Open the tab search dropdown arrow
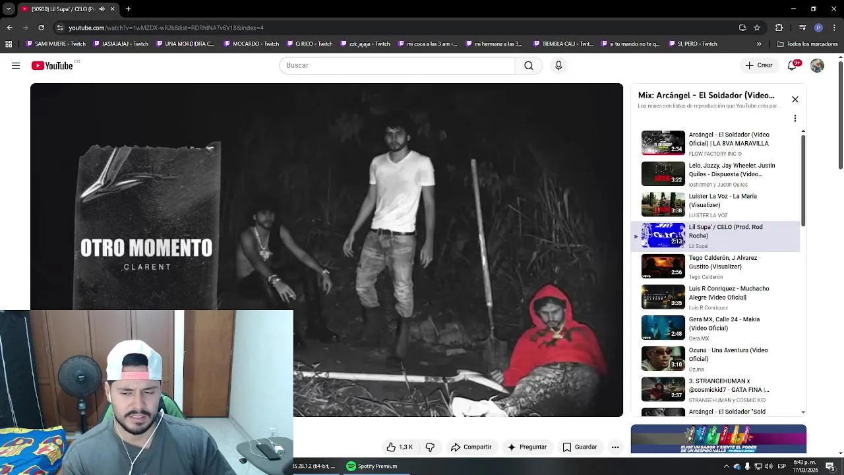Viewport: 844px width, 475px height. click(9, 9)
